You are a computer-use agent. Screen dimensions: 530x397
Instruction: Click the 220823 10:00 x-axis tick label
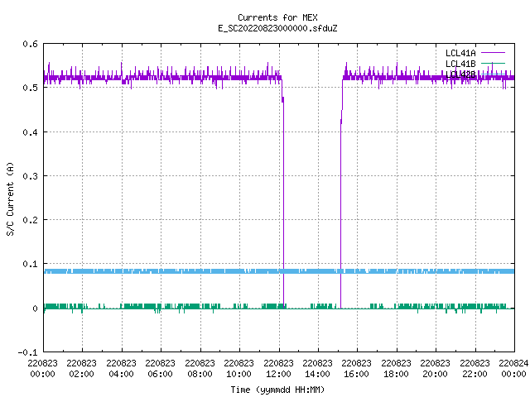click(239, 369)
